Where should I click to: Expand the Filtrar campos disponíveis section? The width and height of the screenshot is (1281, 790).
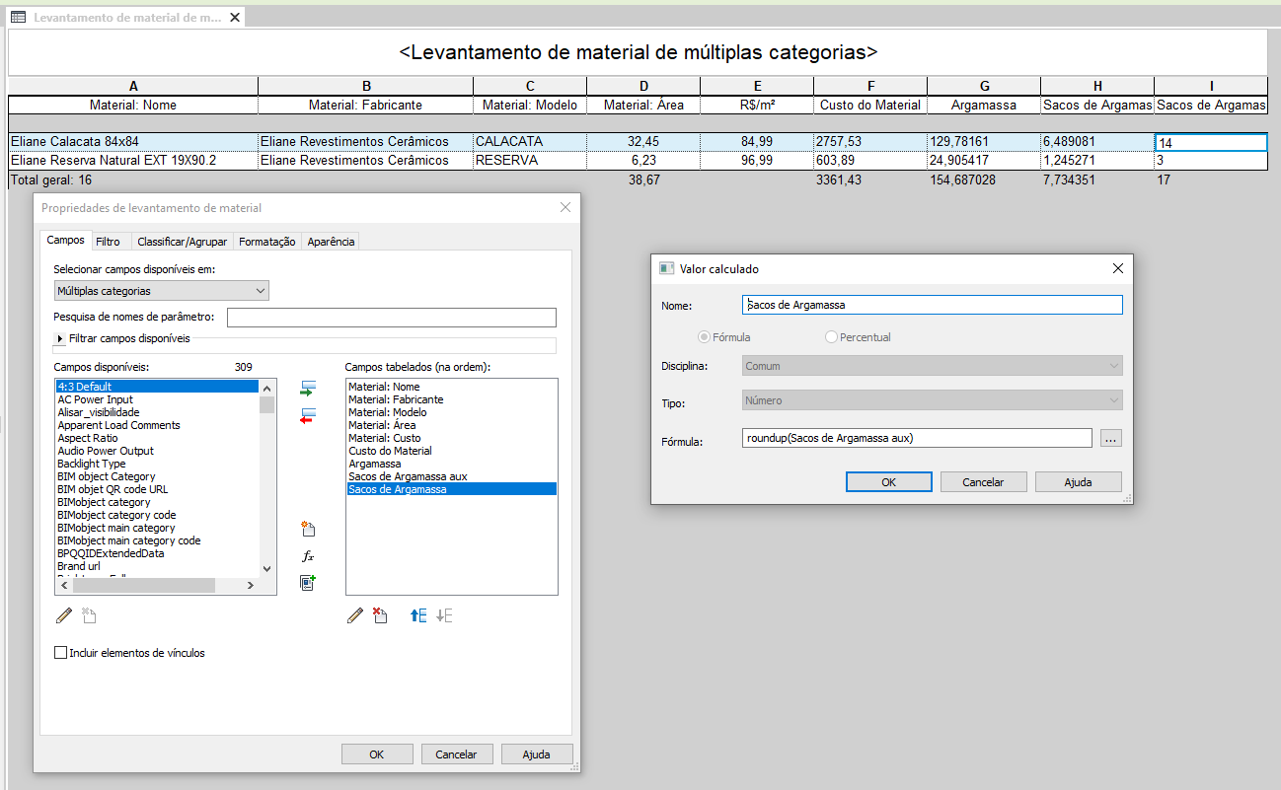point(59,338)
